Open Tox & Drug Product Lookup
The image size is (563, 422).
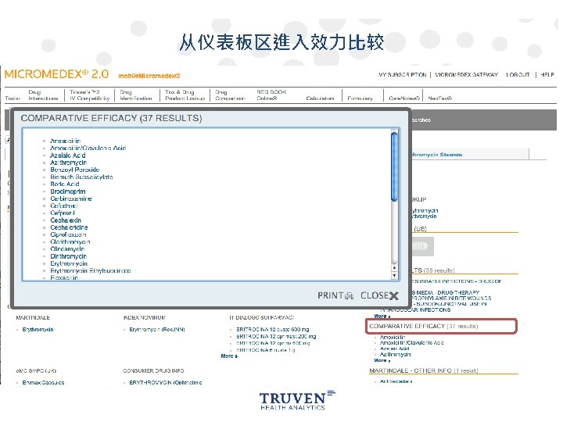[x=185, y=95]
